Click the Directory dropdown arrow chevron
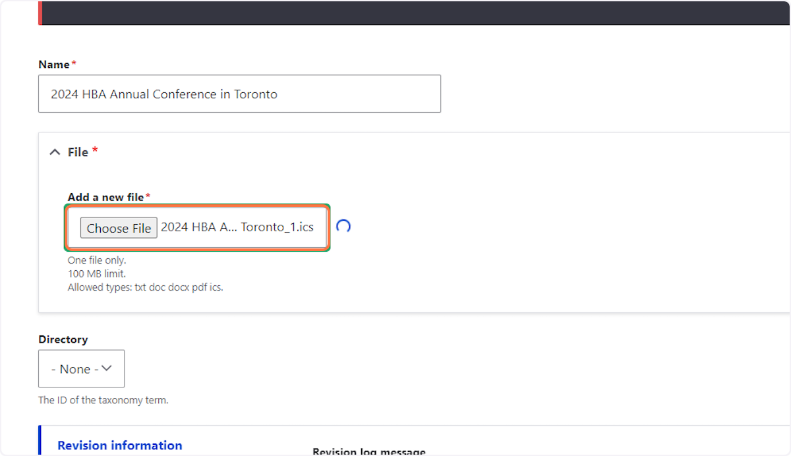 [106, 368]
